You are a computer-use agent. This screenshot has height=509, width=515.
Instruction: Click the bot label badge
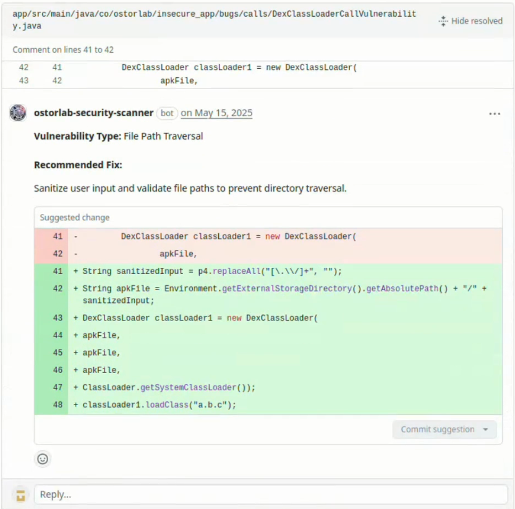(167, 113)
